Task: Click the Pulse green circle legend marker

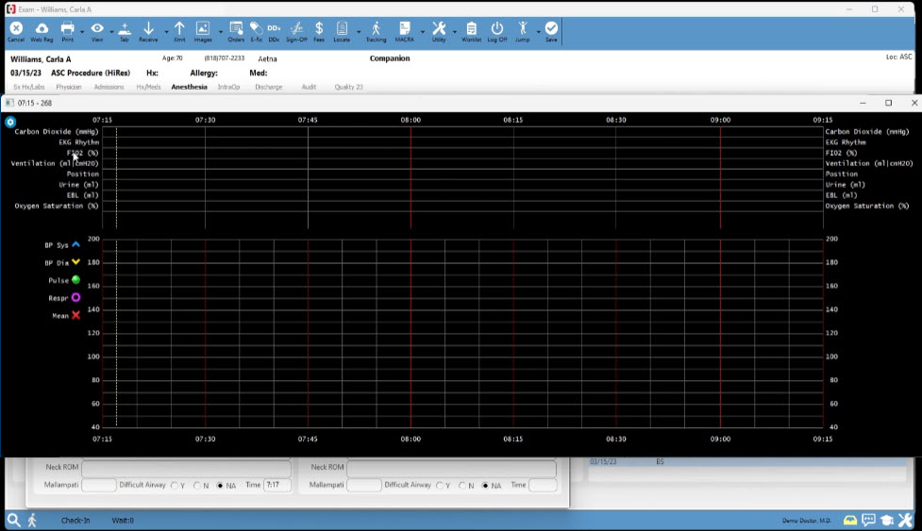Action: click(76, 280)
